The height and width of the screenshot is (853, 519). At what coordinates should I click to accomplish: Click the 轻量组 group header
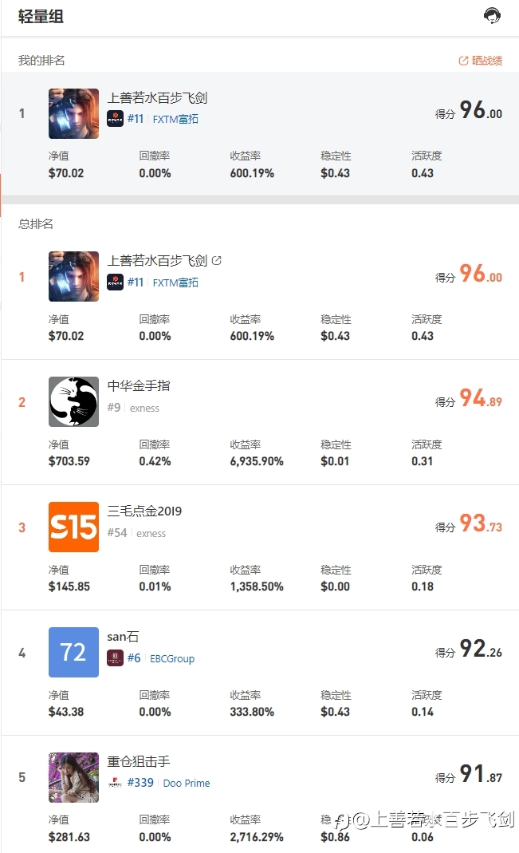[41, 16]
